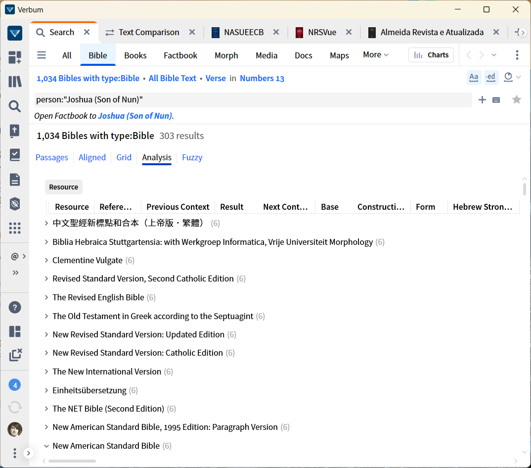Toggle Match all word forms -ed option

(x=490, y=77)
